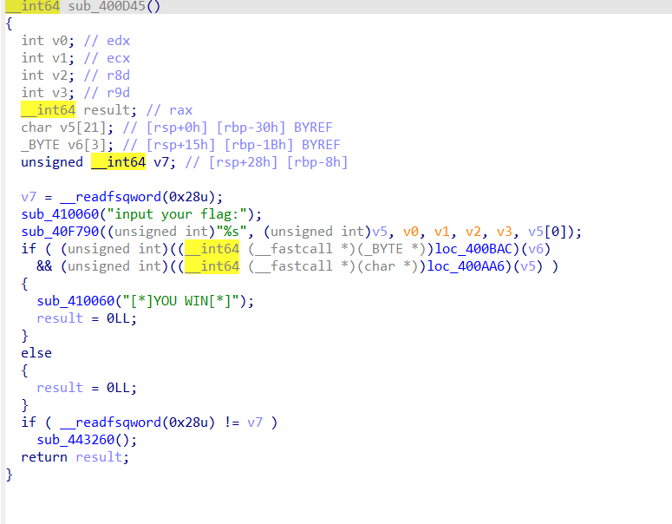
Task: Open sub_410060 call printing YOU WIN
Action: coord(75,301)
